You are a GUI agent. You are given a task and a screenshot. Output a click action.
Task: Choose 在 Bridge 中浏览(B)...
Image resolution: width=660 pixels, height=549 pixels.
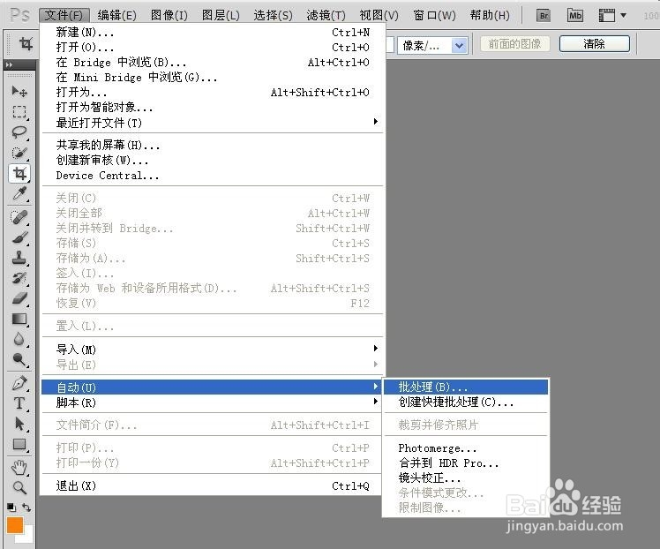click(x=213, y=63)
